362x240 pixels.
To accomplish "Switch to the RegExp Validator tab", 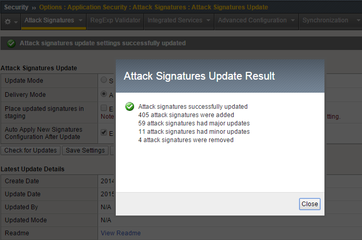I will (x=115, y=20).
